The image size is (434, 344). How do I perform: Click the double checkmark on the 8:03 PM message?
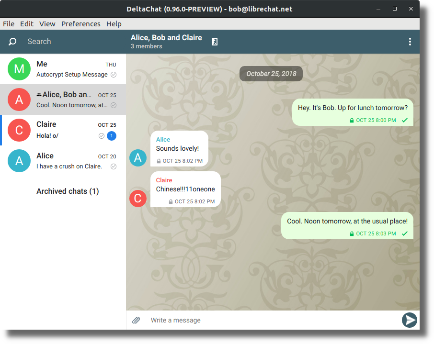pos(405,233)
